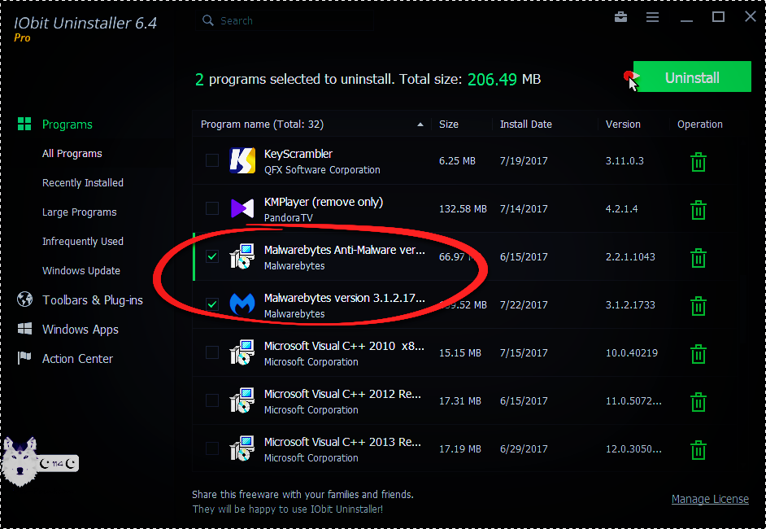Click the KMPlayer application icon
Screen dimensions: 766x529
242,209
